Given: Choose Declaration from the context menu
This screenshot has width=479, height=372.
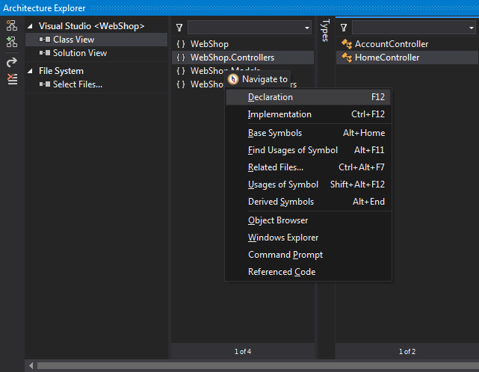Looking at the screenshot, I should 308,97.
